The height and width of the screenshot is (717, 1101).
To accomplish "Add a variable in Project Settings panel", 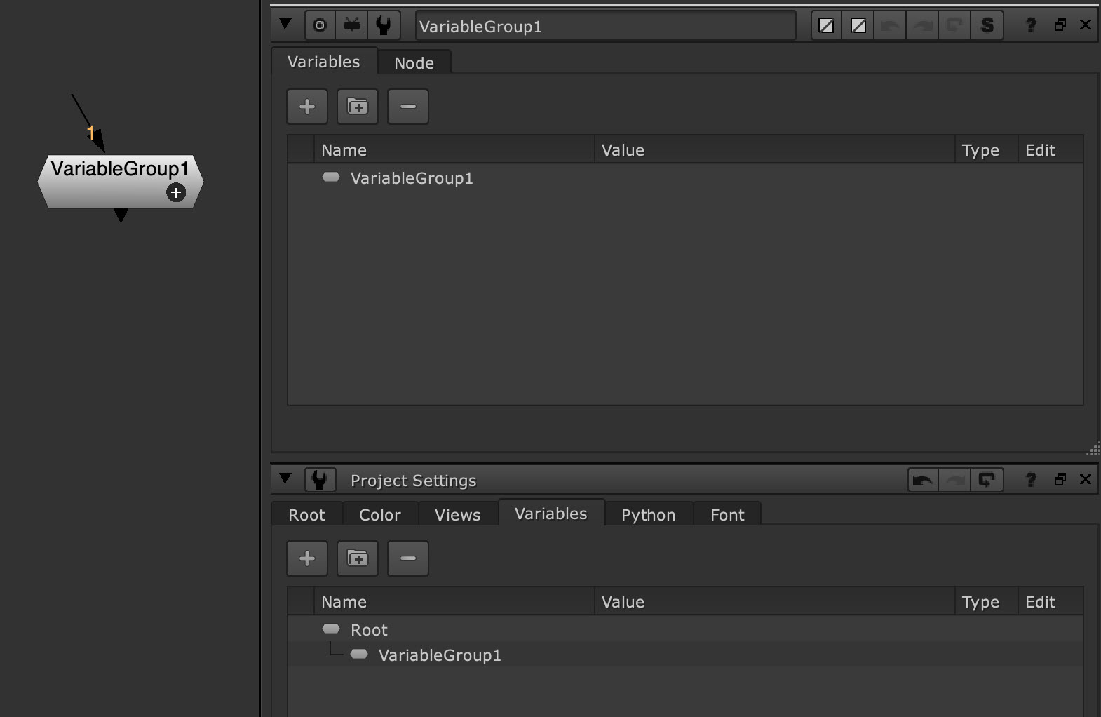I will 307,558.
